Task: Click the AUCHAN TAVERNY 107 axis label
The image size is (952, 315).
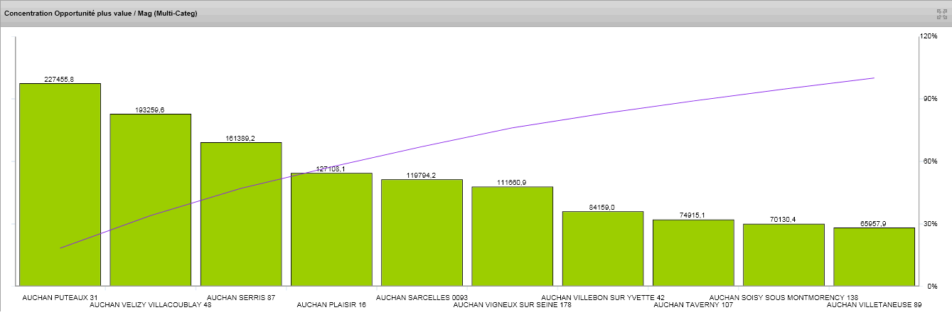Action: point(693,305)
